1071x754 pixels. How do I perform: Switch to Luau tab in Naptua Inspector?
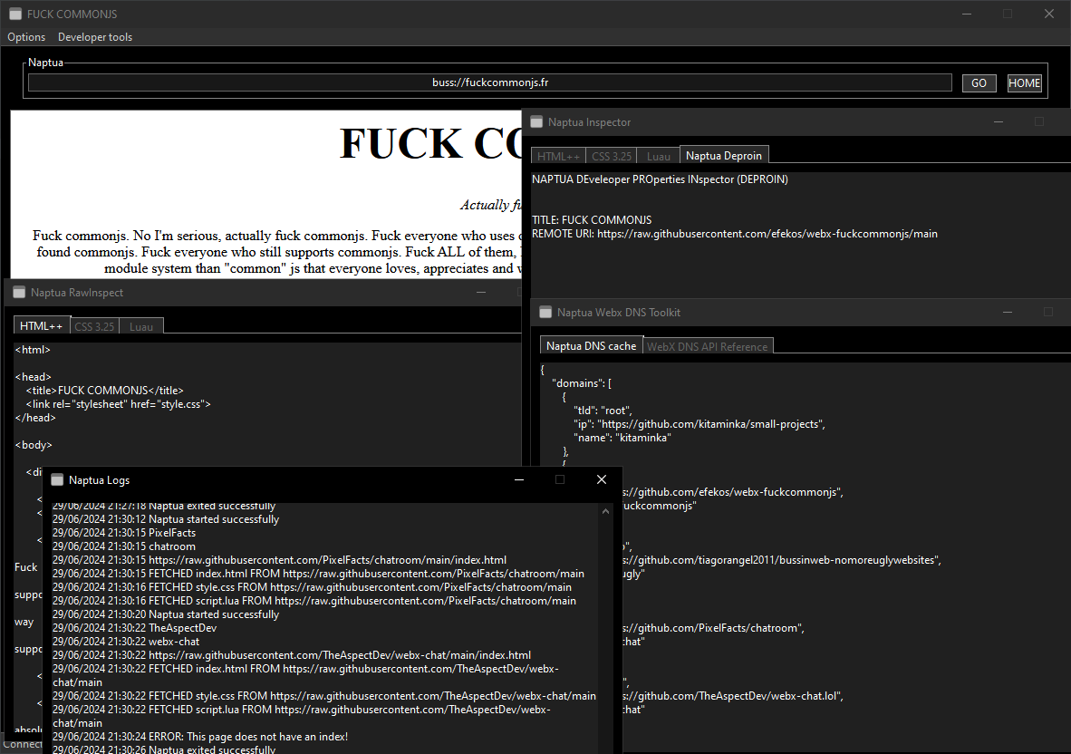(659, 157)
